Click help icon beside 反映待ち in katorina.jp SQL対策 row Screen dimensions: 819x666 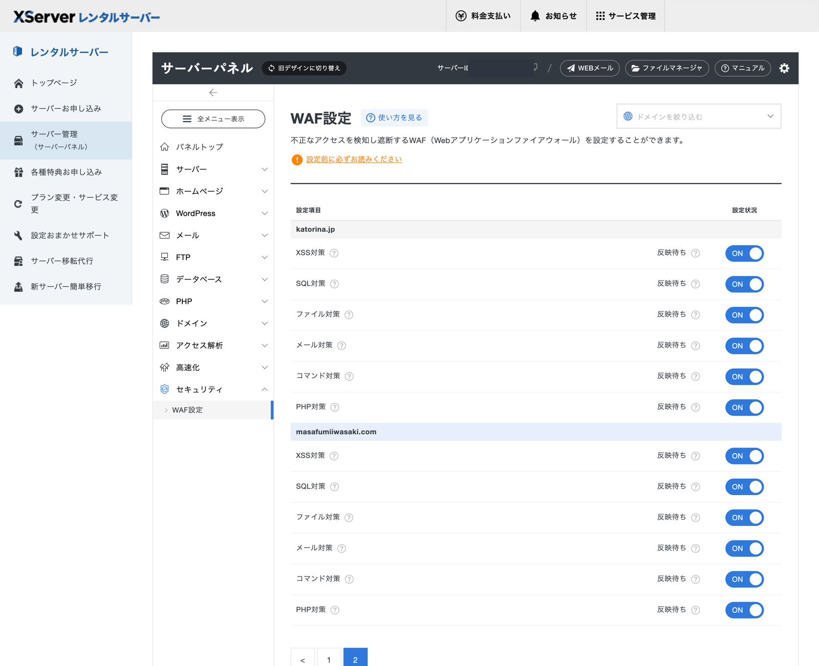(696, 284)
